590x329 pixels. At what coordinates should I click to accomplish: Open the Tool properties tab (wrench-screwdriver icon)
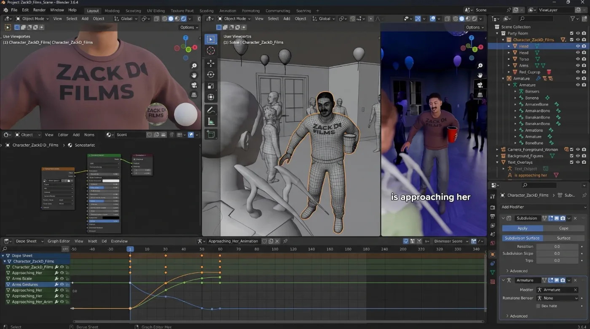[x=492, y=196]
